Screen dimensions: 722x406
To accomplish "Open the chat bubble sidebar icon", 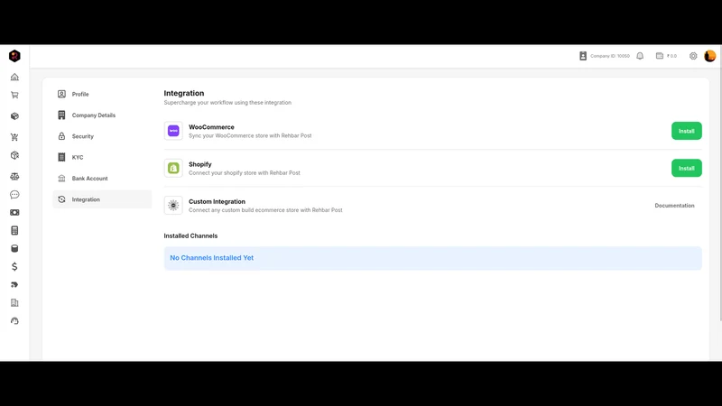I will [14, 195].
